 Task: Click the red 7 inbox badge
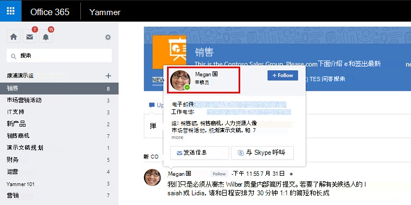click(x=35, y=29)
